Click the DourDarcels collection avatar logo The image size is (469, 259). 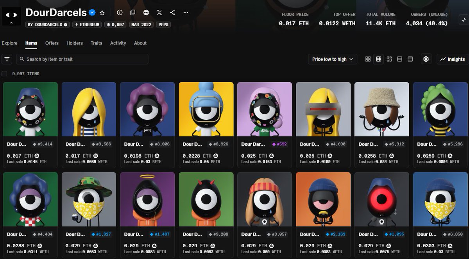coord(11,16)
